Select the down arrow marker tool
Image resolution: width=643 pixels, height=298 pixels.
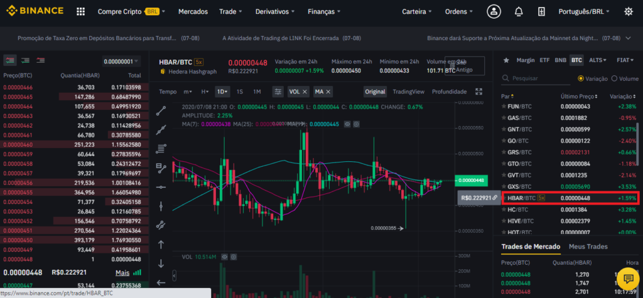[x=161, y=263]
